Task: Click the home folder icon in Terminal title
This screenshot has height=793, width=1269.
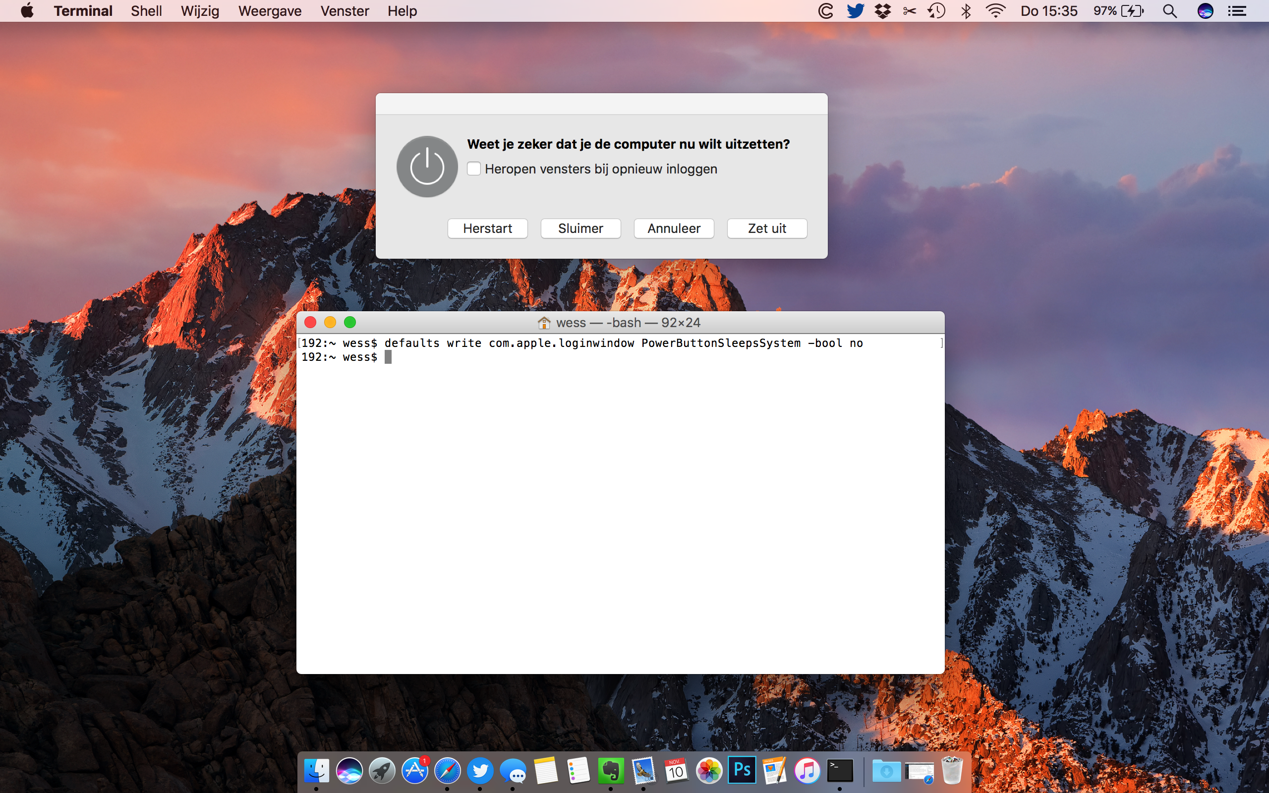Action: click(x=544, y=323)
